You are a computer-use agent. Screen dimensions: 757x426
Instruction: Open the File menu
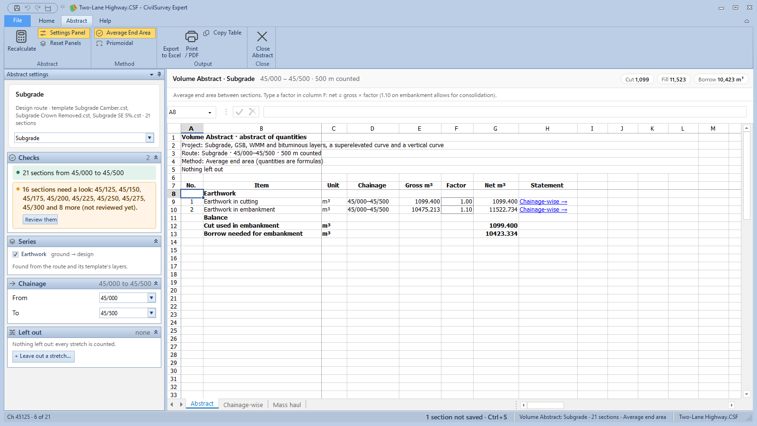coord(18,21)
